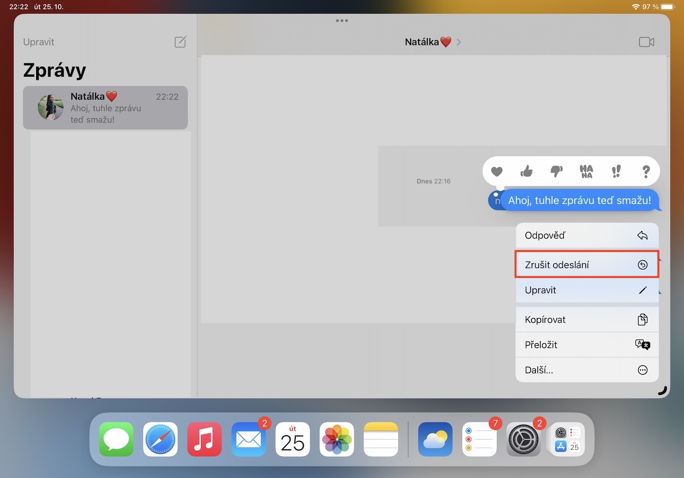The height and width of the screenshot is (478, 684).
Task: Expand Natálka contact details chevron
Action: pyautogui.click(x=459, y=42)
